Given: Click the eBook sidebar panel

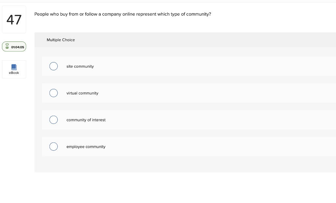Looking at the screenshot, I should pyautogui.click(x=14, y=69).
